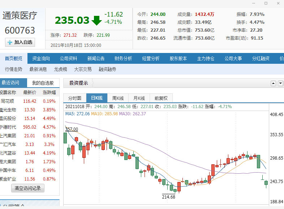Click the 总市值 753.60亿 value
Viewport: 284px width, 209px height.
pyautogui.click(x=205, y=30)
